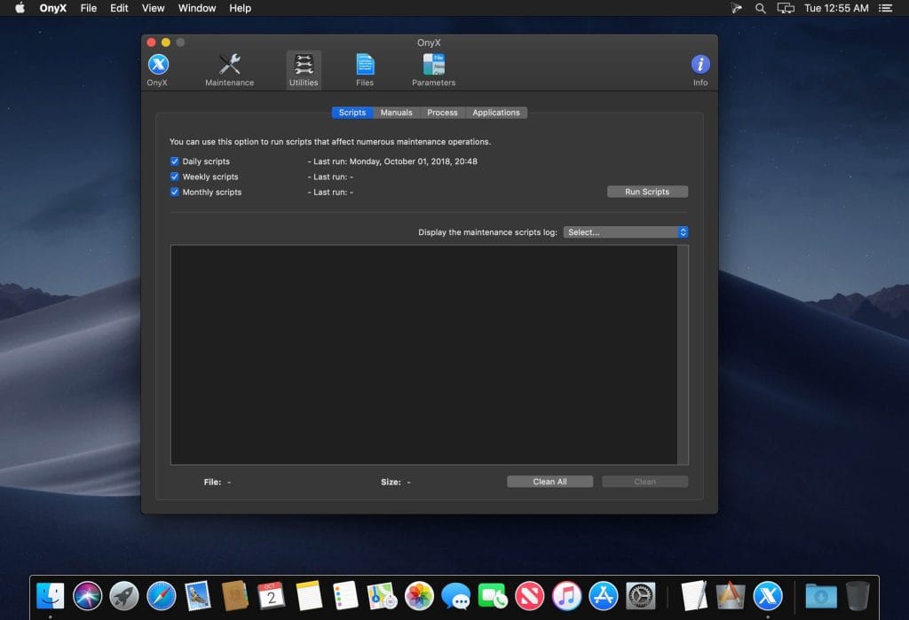This screenshot has height=620, width=909.
Task: Open the Window menu in the menu bar
Action: coord(196,8)
